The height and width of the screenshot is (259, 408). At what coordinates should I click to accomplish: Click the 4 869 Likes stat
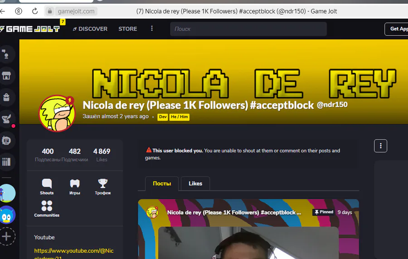point(102,154)
